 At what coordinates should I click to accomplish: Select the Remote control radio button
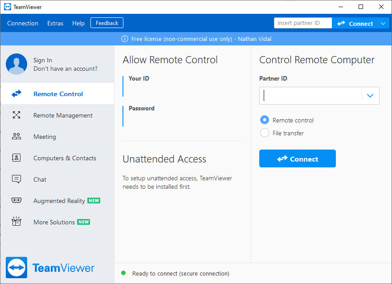tap(265, 120)
